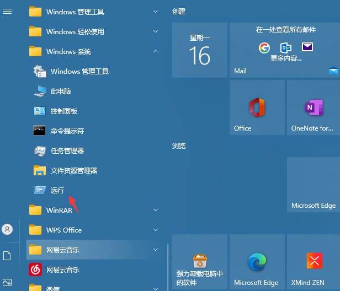Open the Office tile
Screen dimensions: 340x291
(x=257, y=107)
